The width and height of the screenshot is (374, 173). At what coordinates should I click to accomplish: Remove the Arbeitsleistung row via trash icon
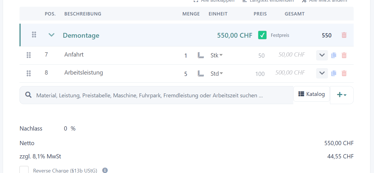pyautogui.click(x=344, y=73)
